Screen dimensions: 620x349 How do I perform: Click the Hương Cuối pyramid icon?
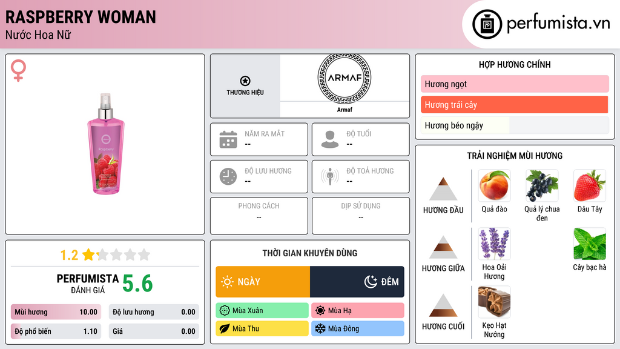point(443,305)
